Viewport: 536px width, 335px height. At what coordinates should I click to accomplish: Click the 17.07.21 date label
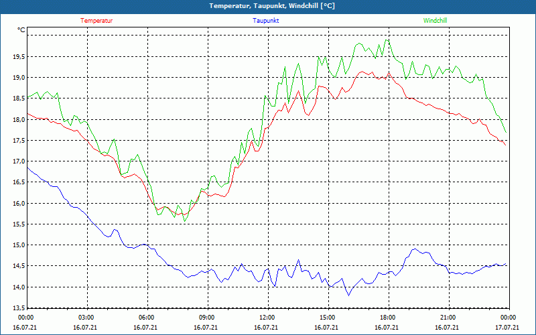pos(507,328)
